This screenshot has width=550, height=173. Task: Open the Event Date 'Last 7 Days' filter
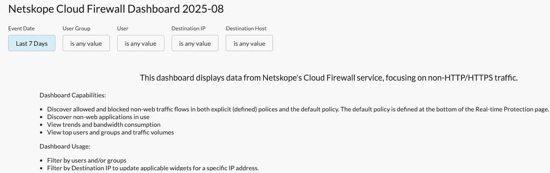tap(32, 43)
